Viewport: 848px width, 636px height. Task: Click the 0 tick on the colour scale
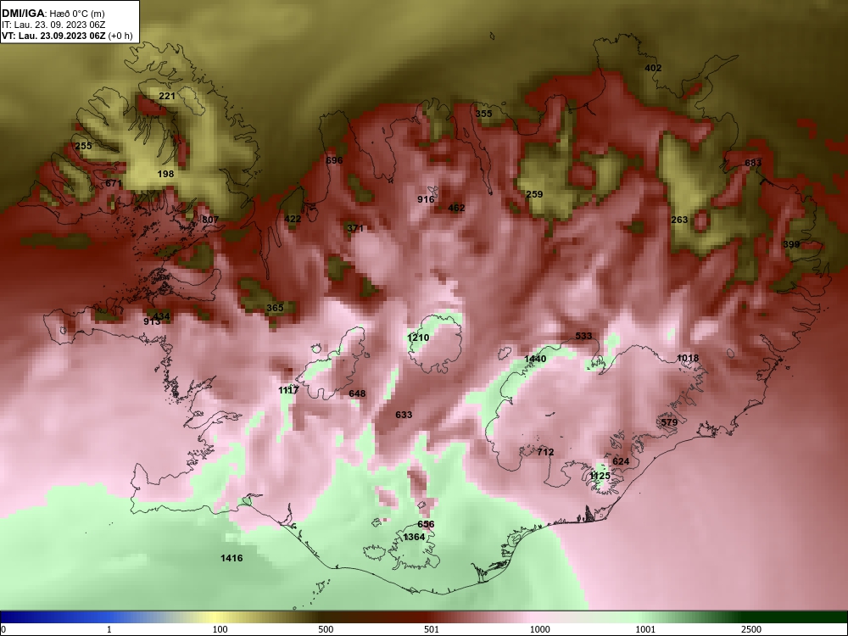pyautogui.click(x=3, y=629)
